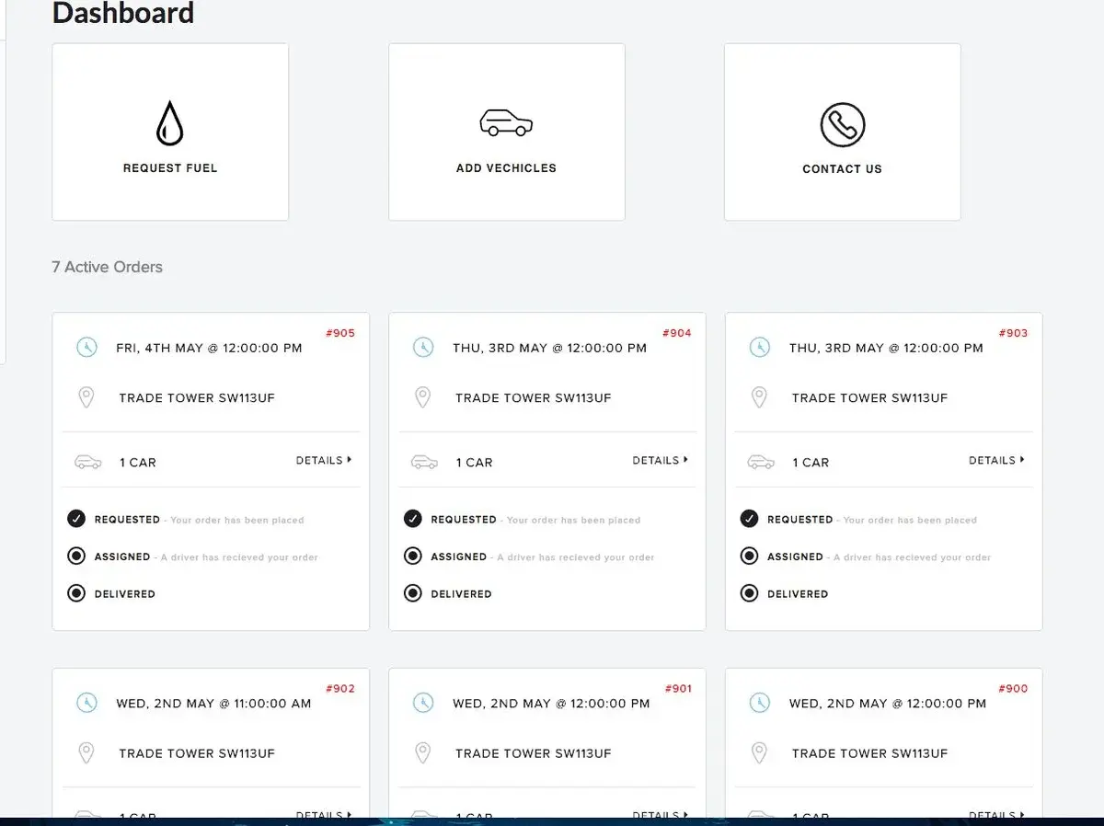This screenshot has height=826, width=1104.
Task: Click the REQUESTED progress indicator on order #903
Action: [749, 518]
